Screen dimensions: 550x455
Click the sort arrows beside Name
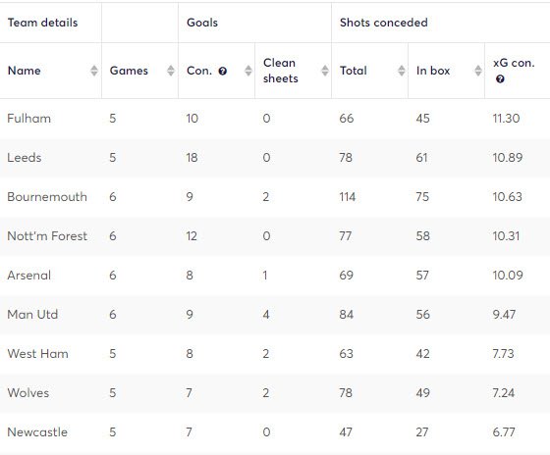[94, 71]
